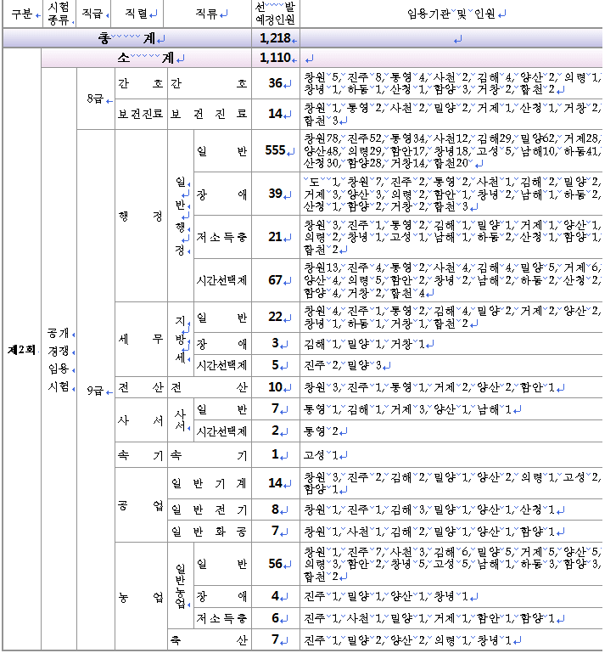Click '시간선택제' in the row with 67
Viewport: 616px width, 653px height.
[222, 280]
